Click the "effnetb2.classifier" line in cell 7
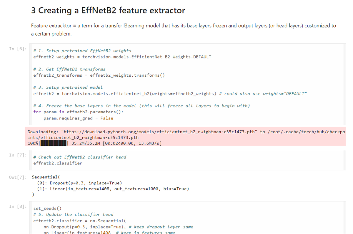 click(58, 163)
